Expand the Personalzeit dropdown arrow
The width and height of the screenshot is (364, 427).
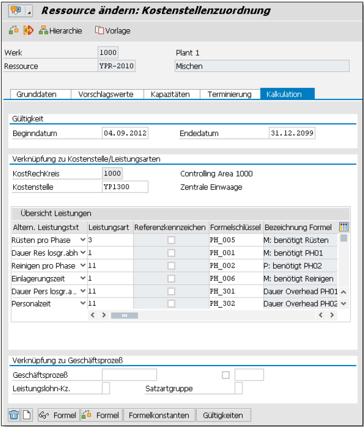point(83,304)
